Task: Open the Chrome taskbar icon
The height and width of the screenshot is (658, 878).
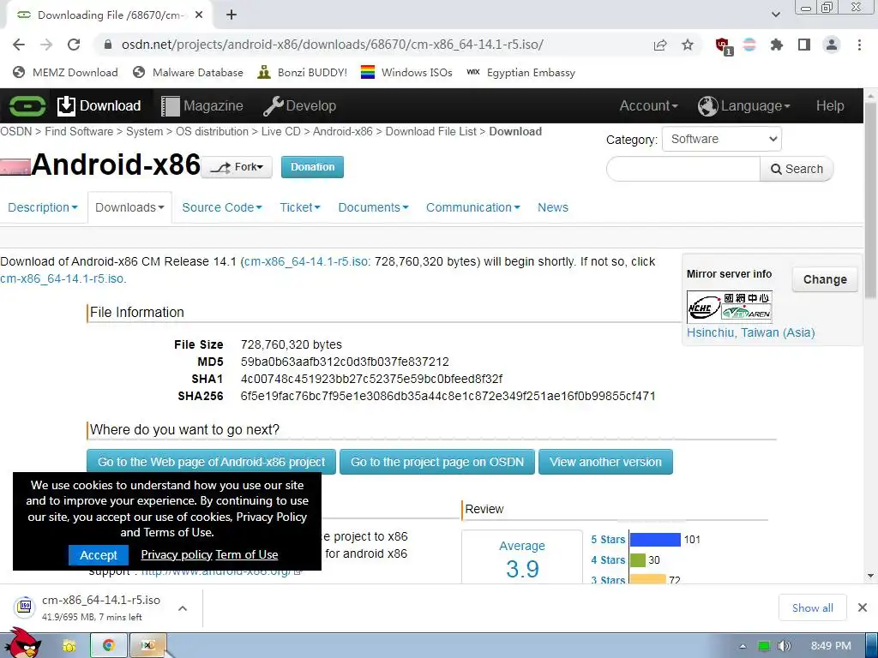Action: tap(109, 646)
